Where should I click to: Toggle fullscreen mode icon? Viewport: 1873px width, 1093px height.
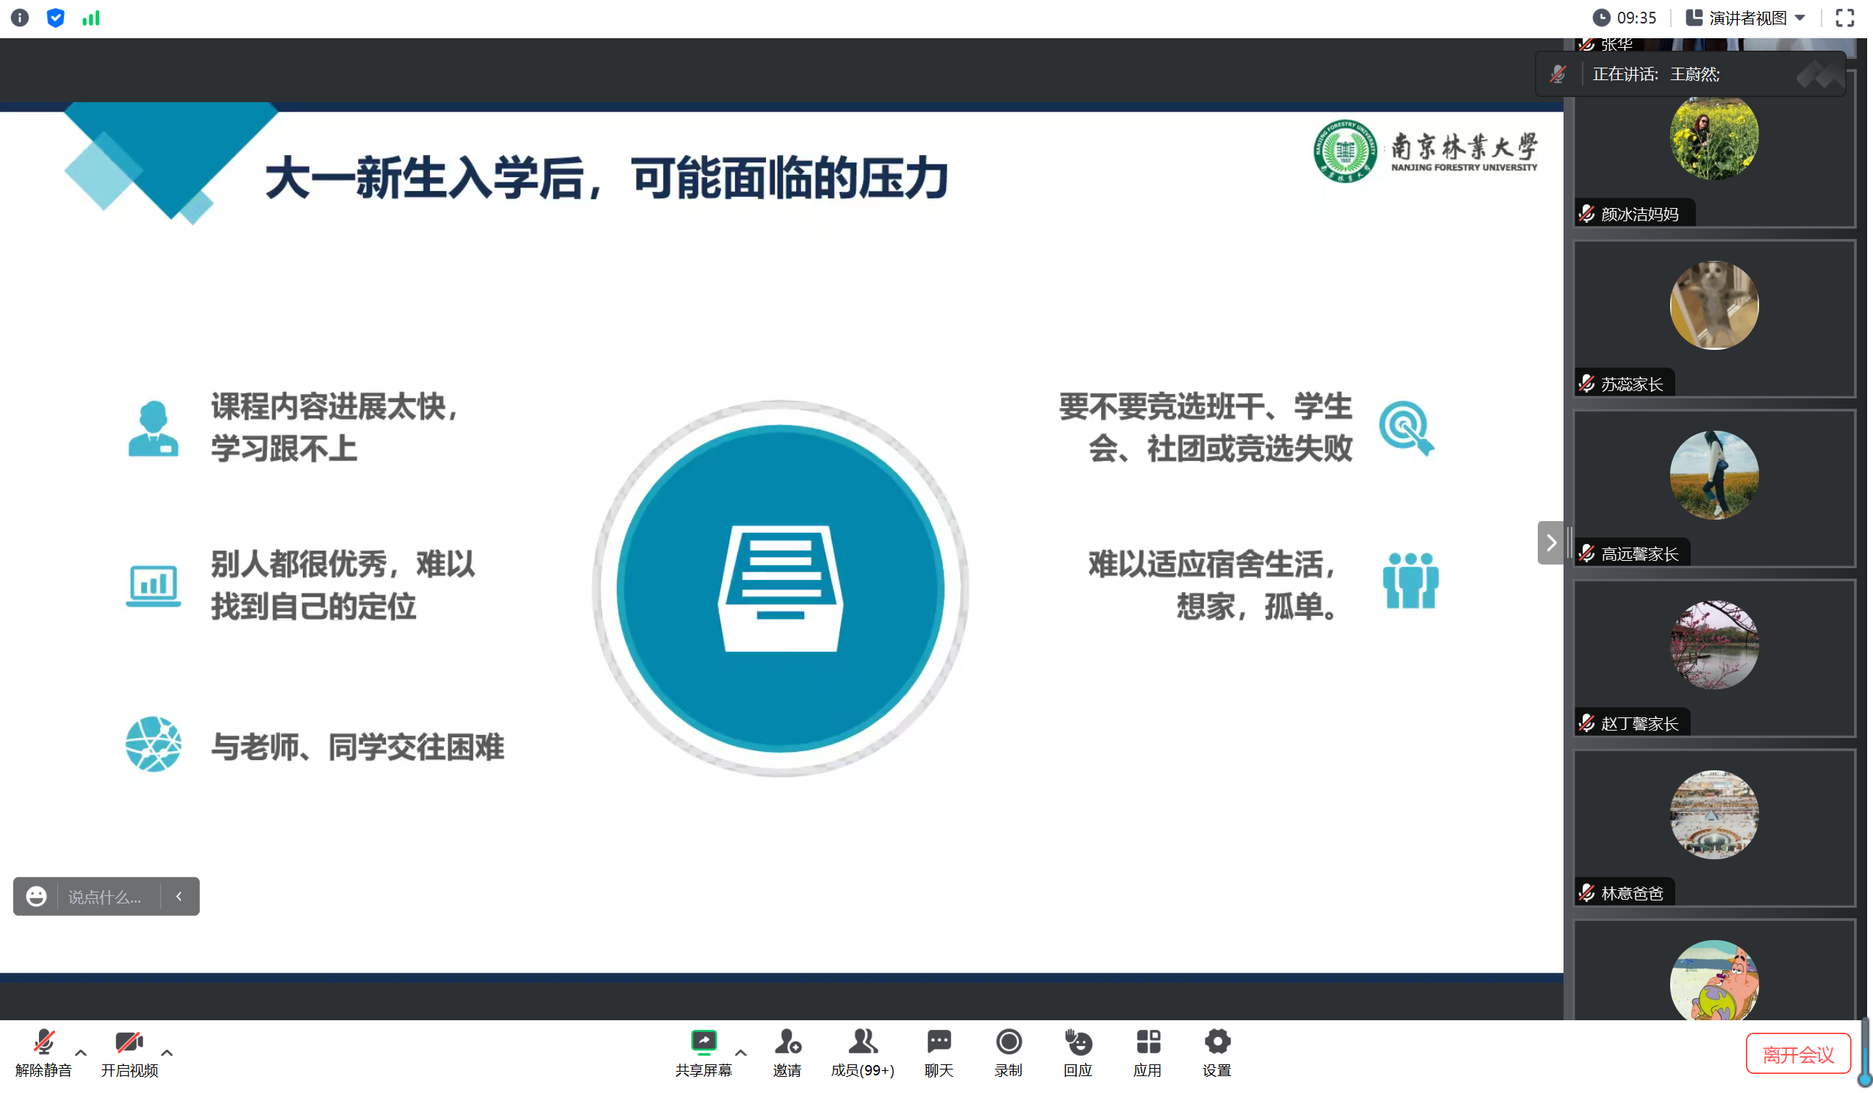[x=1845, y=18]
